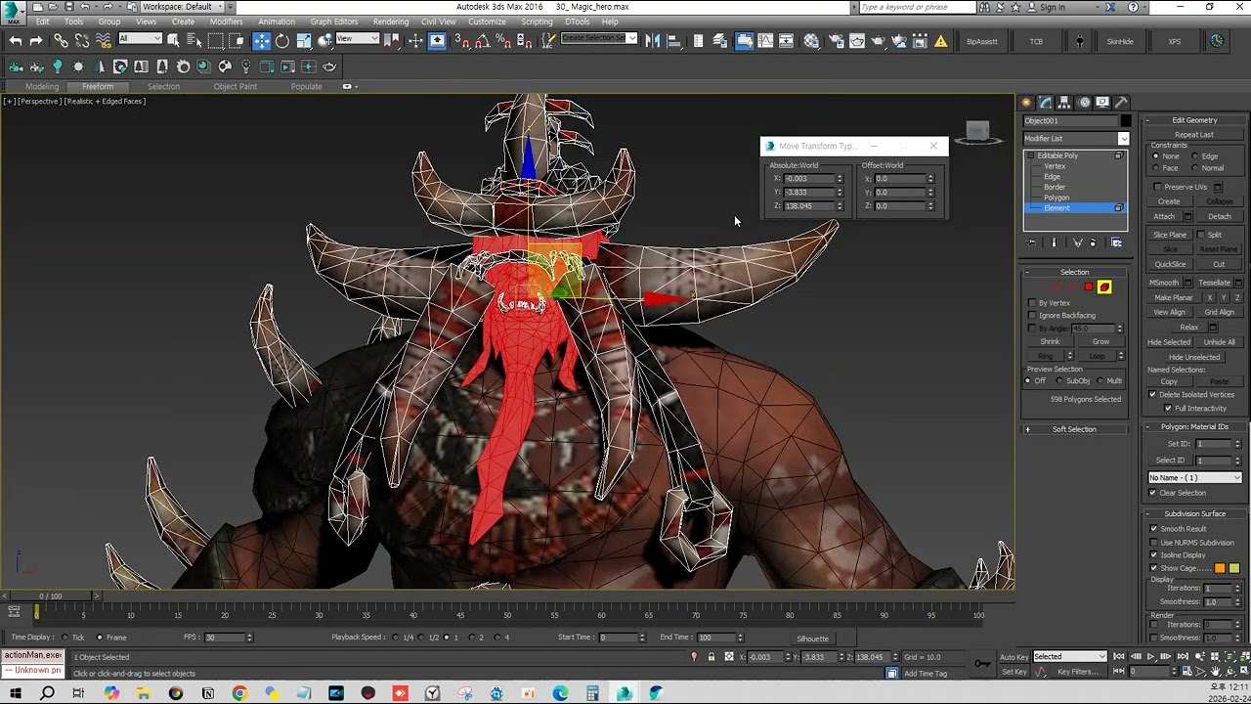Image resolution: width=1251 pixels, height=704 pixels.
Task: Collapse the Editable Poly tree node
Action: pos(1030,155)
